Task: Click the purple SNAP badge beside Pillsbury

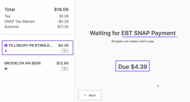Action: [6, 45]
